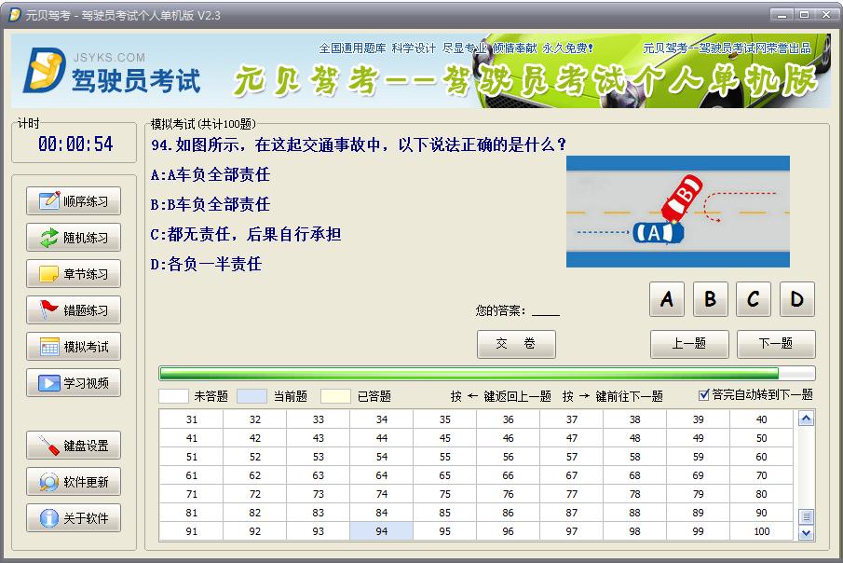
Task: Launch 模拟考试 (mock exam) mode
Action: tap(73, 347)
